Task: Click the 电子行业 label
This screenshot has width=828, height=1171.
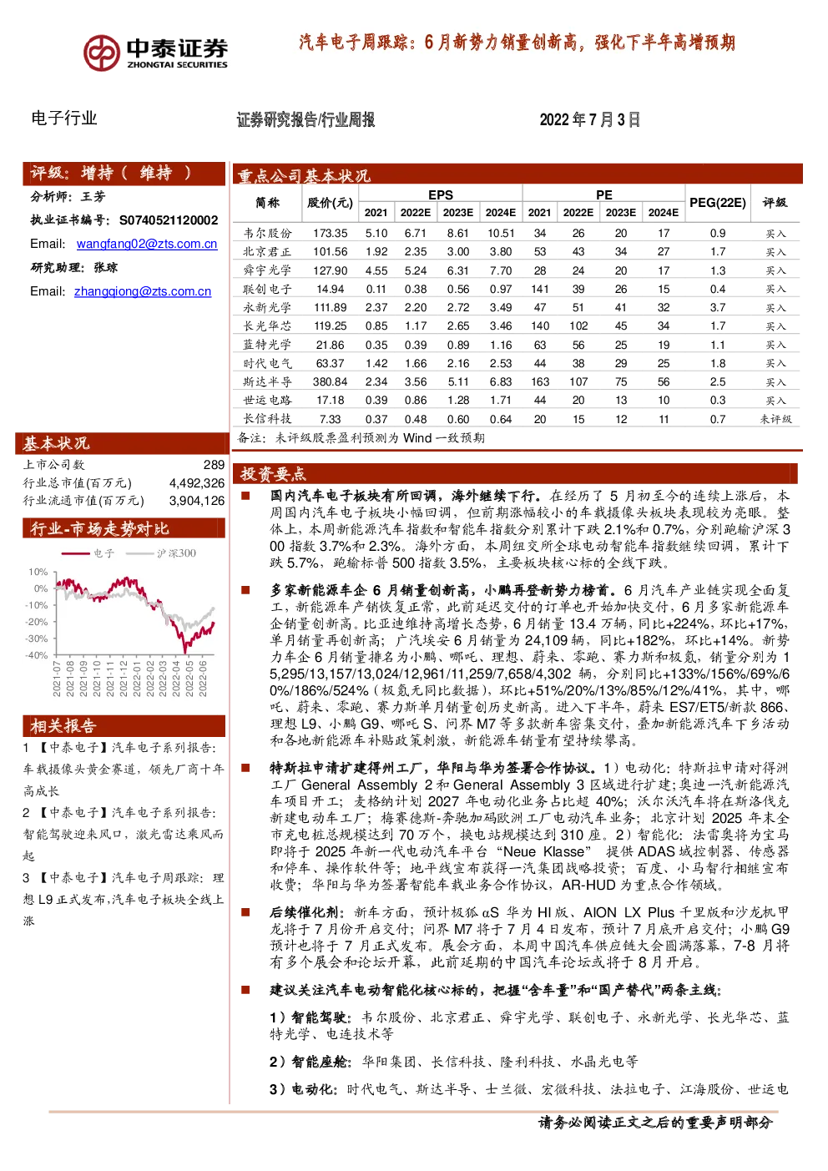Action: pyautogui.click(x=64, y=119)
